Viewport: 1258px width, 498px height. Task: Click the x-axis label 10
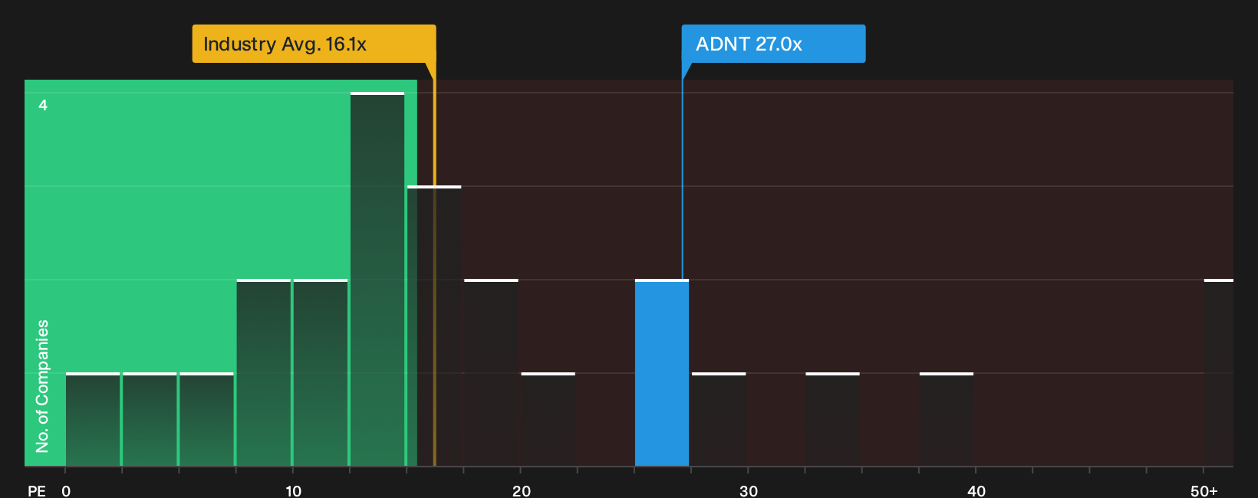click(x=293, y=491)
